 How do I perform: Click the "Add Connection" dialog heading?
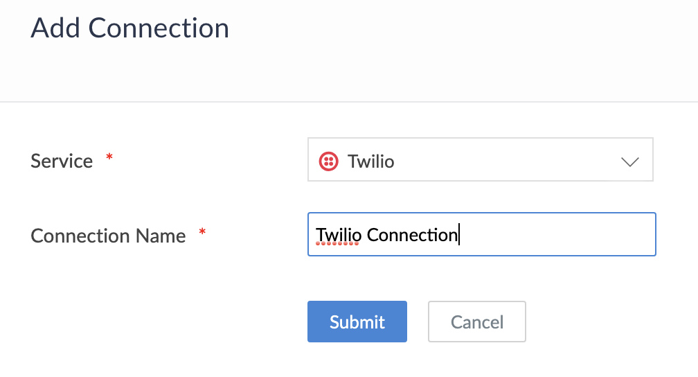[x=129, y=28]
